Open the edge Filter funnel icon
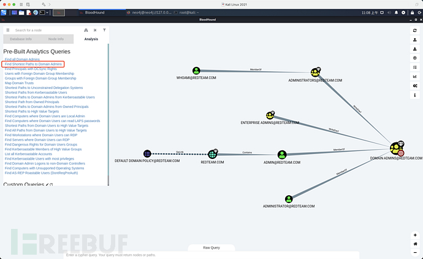 pyautogui.click(x=104, y=30)
